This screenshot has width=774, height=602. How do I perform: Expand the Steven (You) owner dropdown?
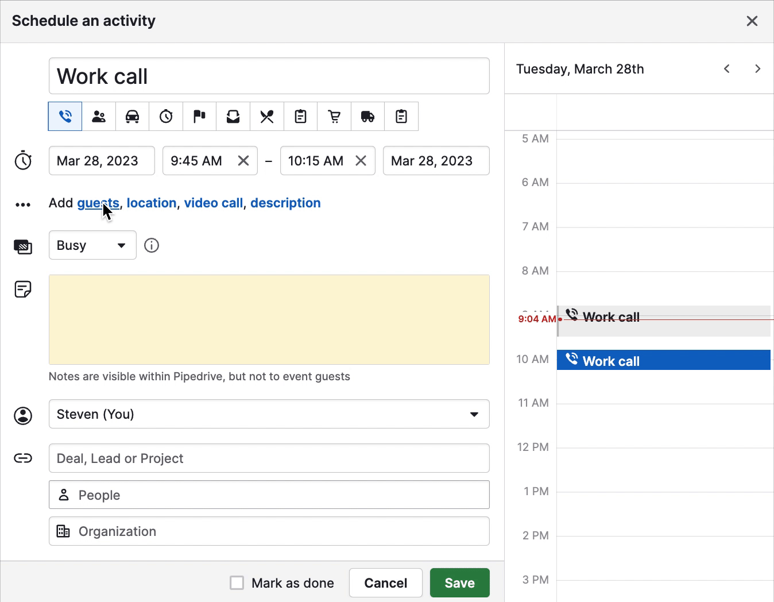(x=474, y=414)
